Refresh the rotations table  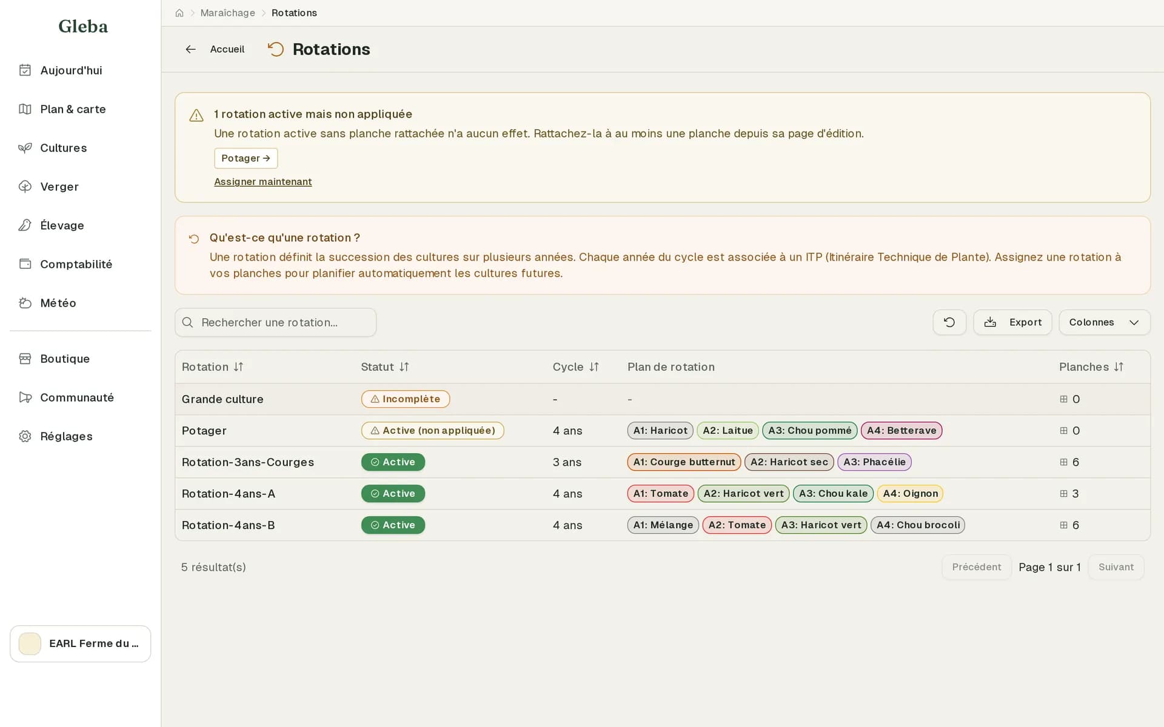coord(949,322)
